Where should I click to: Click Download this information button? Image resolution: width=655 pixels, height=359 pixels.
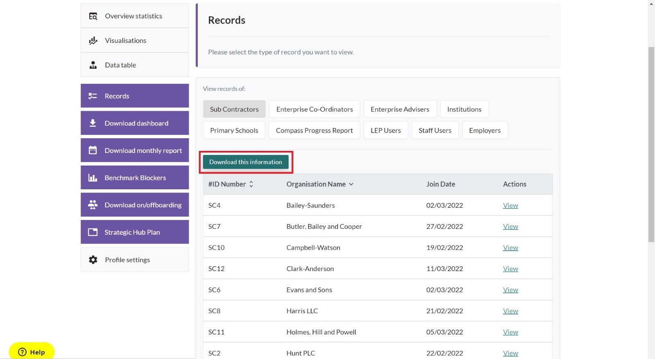246,162
